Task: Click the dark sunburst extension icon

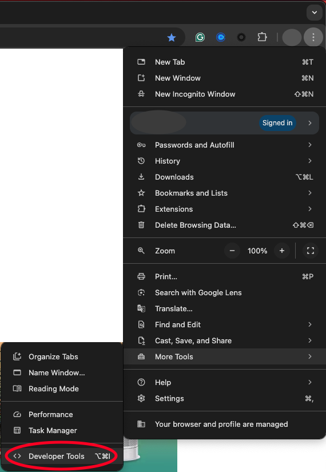Action: [241, 37]
